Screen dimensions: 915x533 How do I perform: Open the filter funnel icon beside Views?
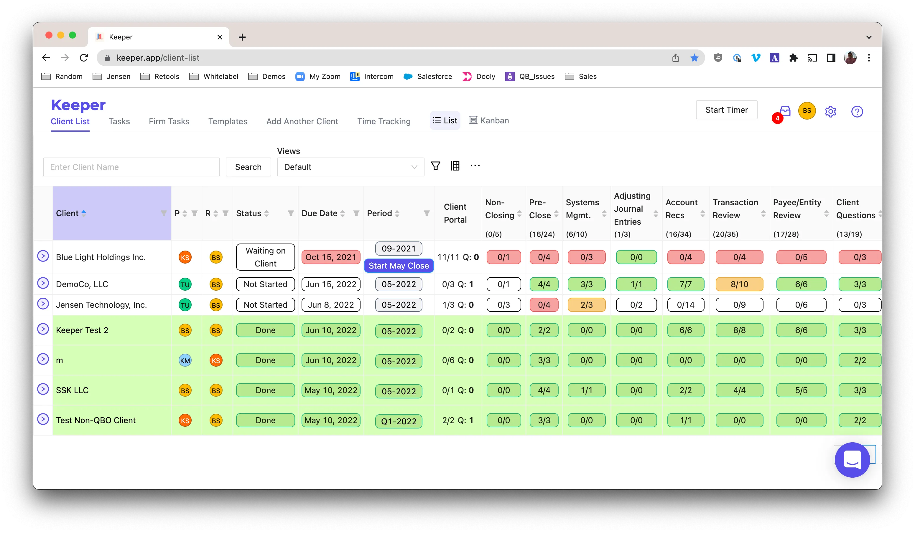pos(435,166)
